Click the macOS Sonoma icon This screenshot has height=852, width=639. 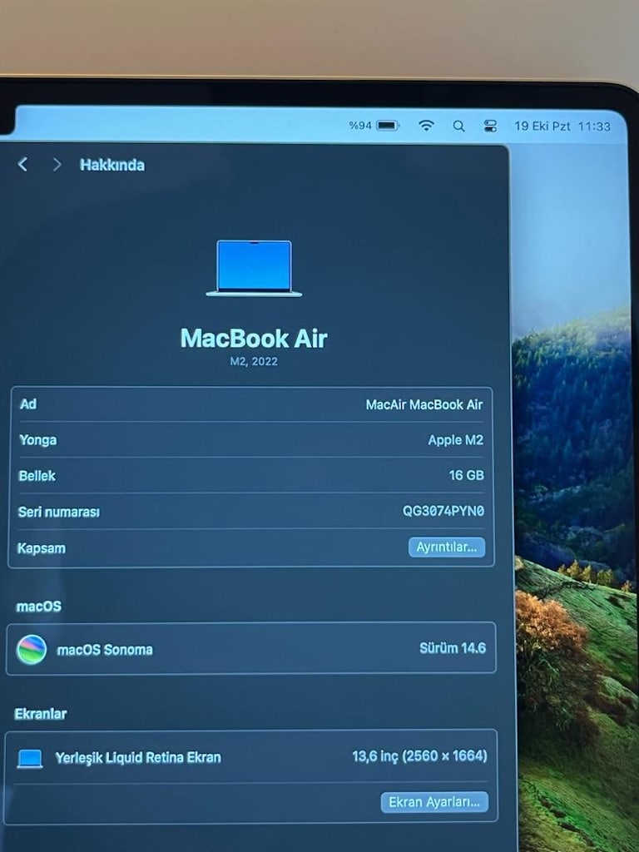[32, 649]
